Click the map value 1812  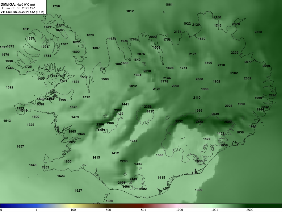(130, 11)
